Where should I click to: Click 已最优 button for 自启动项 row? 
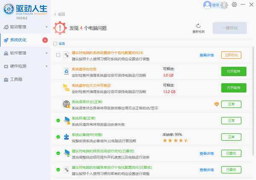(231, 153)
